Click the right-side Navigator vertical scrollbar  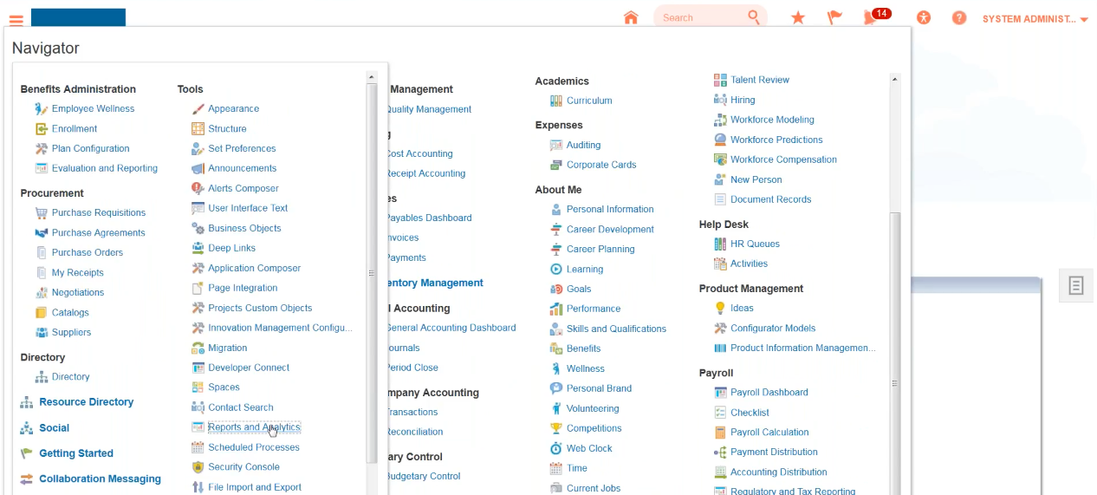[895, 347]
